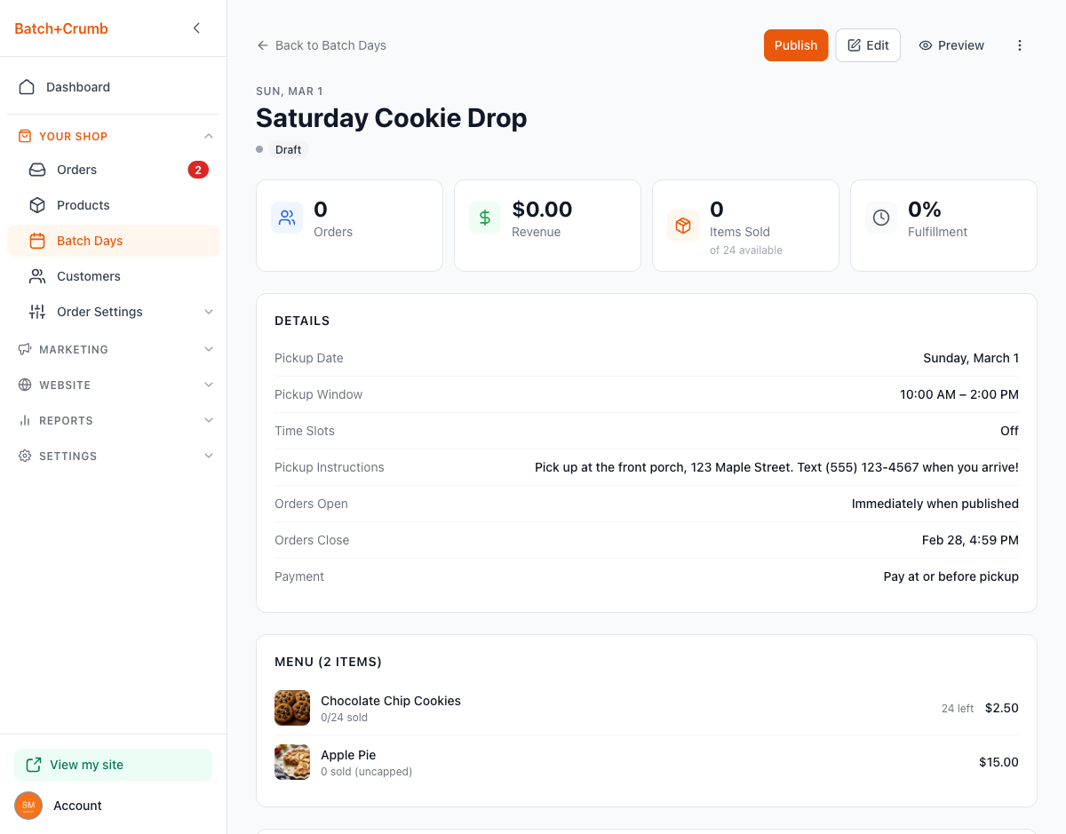The image size is (1066, 834).
Task: Publish the Saturday Cookie Drop
Action: [795, 45]
